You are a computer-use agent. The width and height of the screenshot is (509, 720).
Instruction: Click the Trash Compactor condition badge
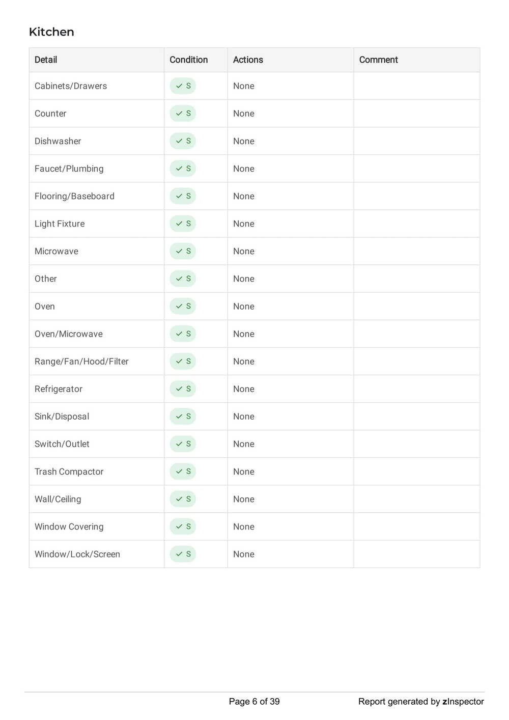[183, 472]
